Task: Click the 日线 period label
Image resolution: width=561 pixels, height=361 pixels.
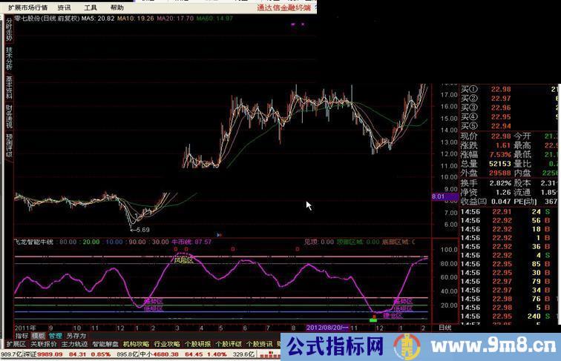Action: 444,327
